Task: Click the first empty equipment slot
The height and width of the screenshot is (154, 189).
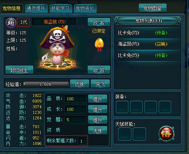Action: (x=122, y=107)
